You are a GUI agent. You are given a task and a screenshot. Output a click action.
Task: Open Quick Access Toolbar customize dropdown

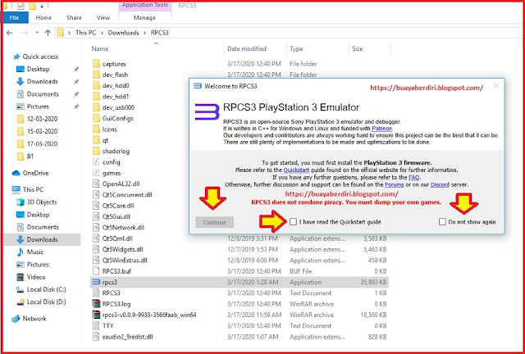point(42,6)
